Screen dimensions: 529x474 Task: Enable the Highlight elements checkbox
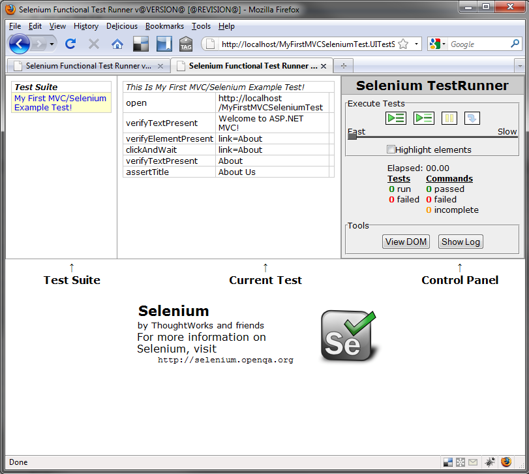tap(391, 150)
